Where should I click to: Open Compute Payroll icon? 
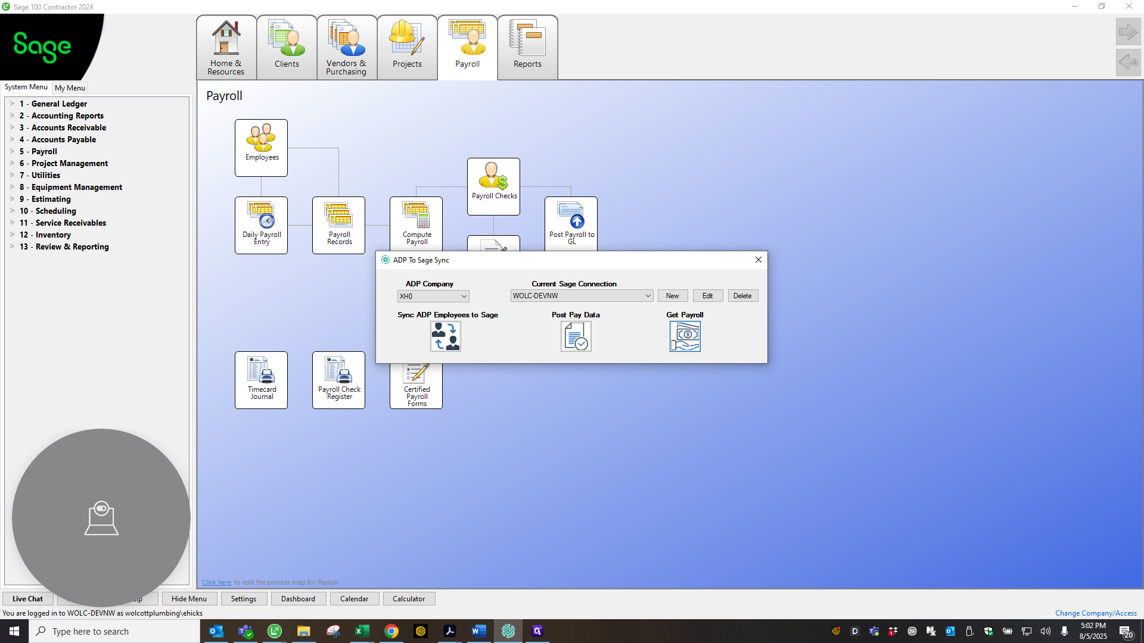(x=416, y=224)
